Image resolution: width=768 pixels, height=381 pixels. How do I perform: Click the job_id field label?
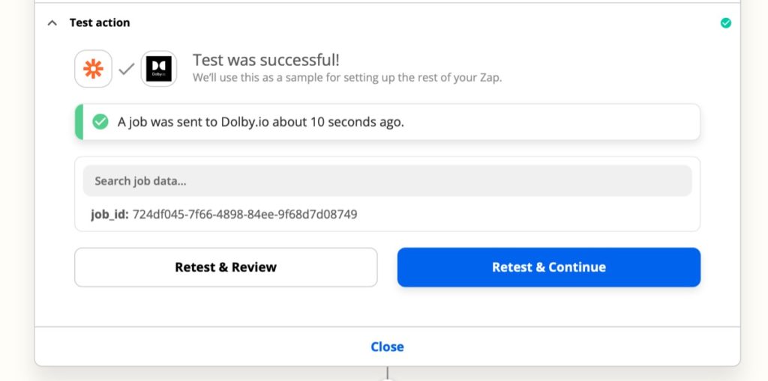109,214
